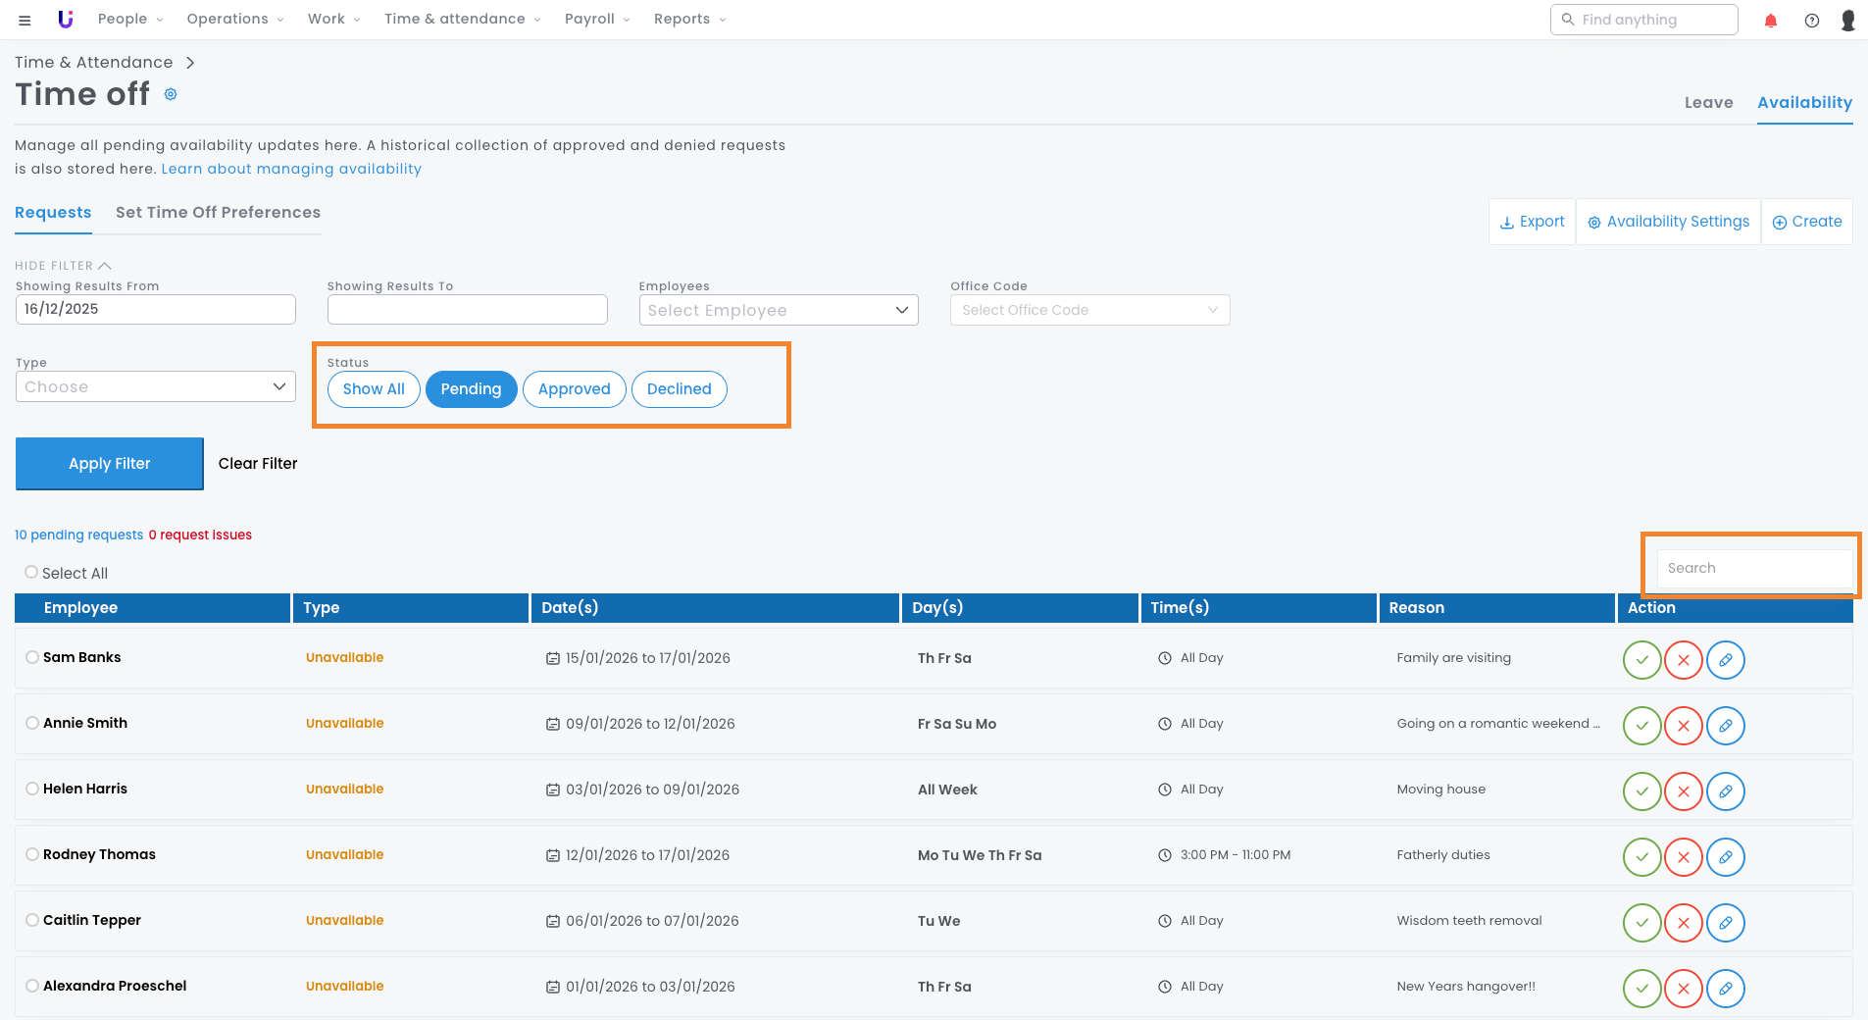Filter status by Declined
1868x1020 pixels.
(x=680, y=389)
